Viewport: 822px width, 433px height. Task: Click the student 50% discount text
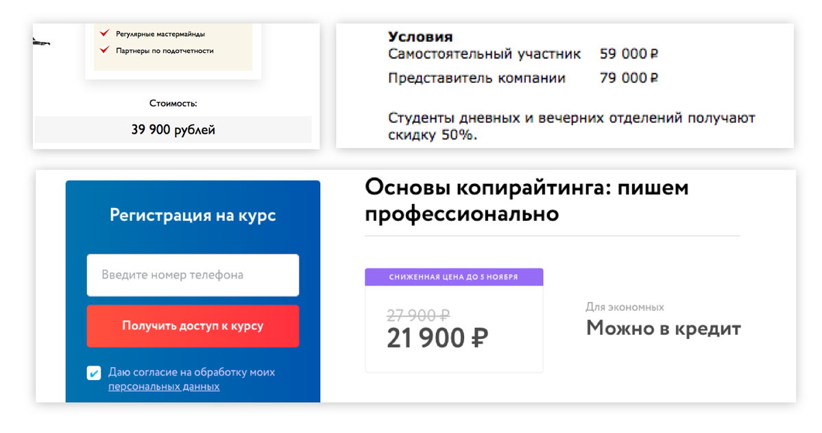[x=571, y=126]
